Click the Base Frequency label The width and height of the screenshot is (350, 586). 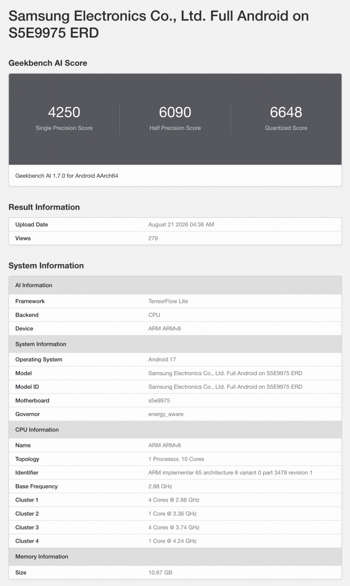37,486
